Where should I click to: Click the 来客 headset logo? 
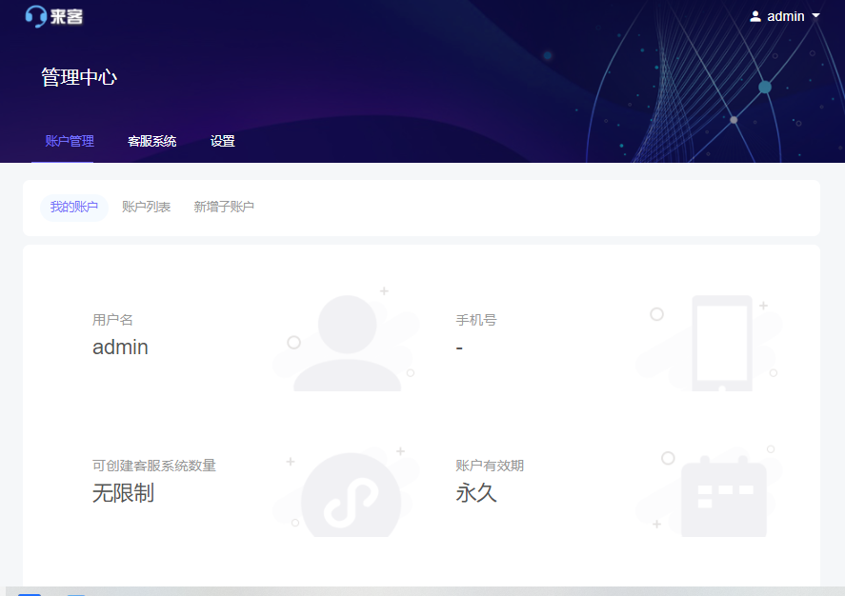pyautogui.click(x=54, y=16)
